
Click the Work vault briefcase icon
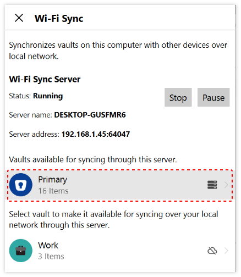pos(21,251)
